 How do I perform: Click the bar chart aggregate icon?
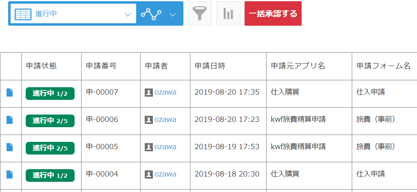point(228,13)
